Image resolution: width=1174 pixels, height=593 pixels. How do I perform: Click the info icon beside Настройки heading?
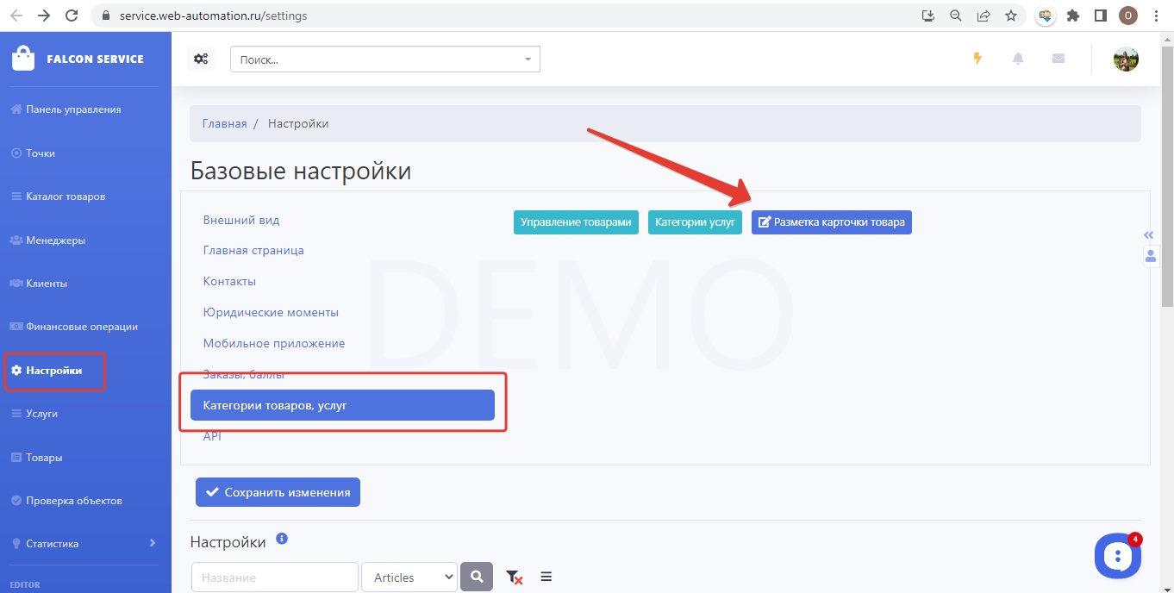(282, 540)
